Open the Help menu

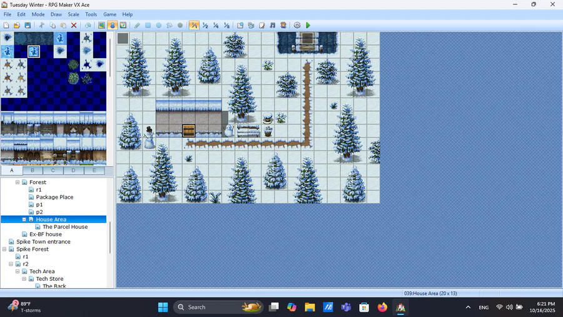point(128,14)
